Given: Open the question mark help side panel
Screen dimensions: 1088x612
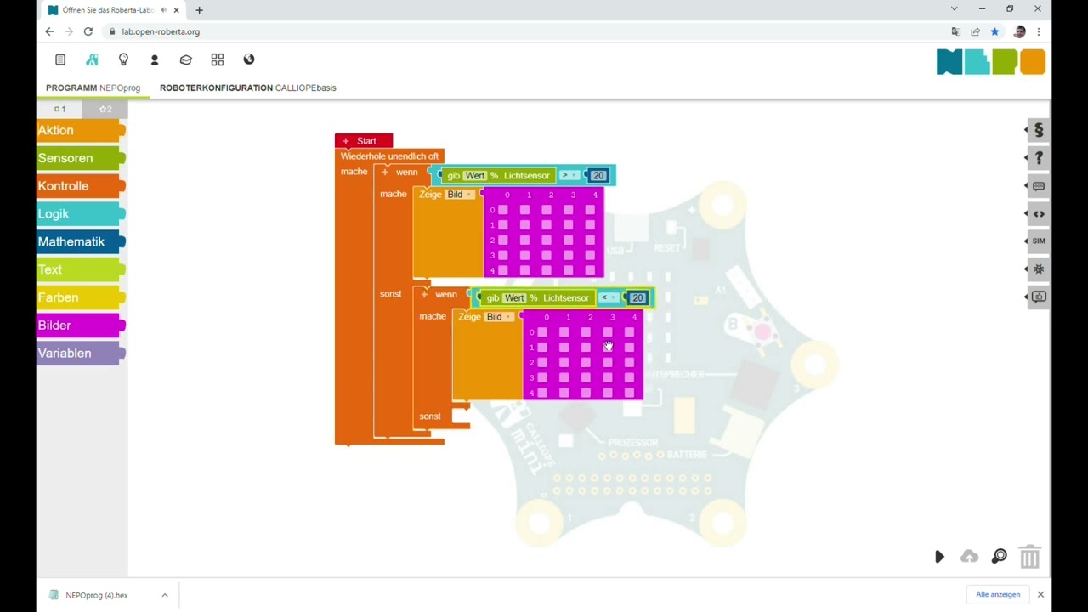Looking at the screenshot, I should (1038, 158).
